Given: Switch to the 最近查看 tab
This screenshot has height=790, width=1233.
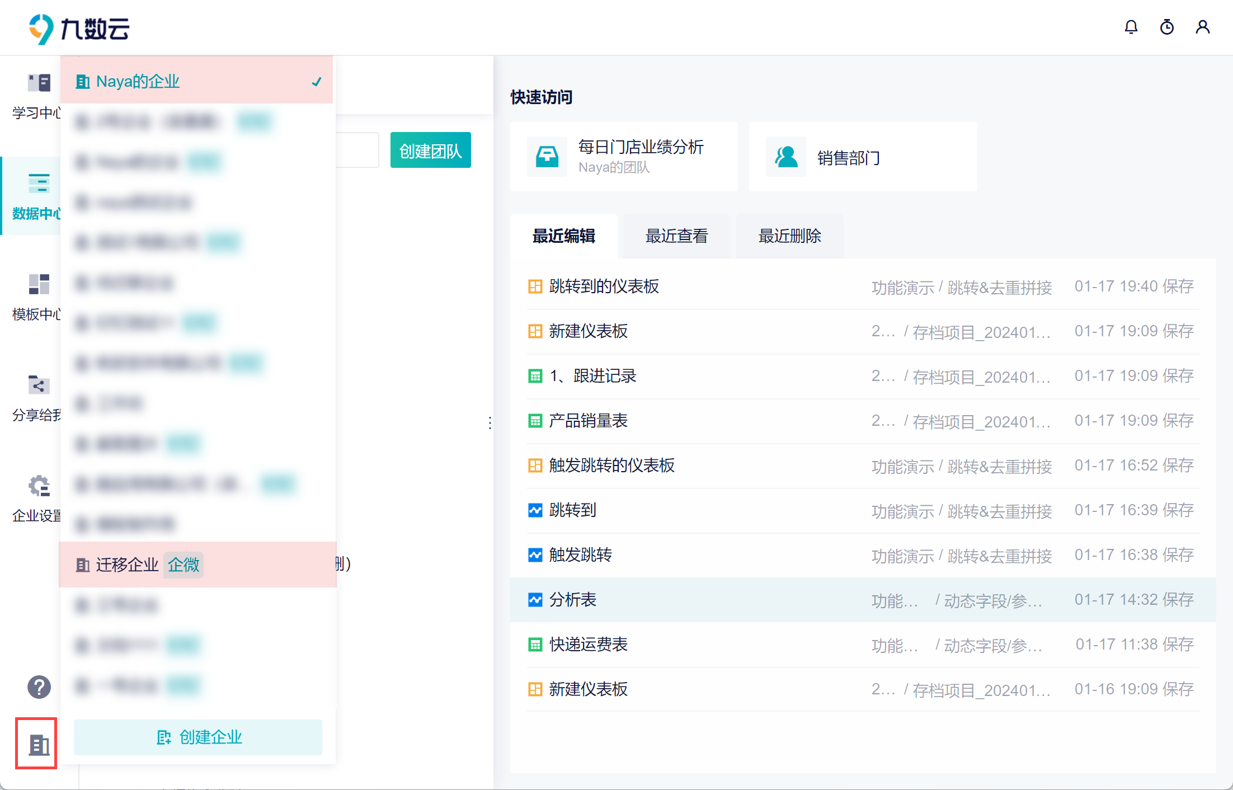Looking at the screenshot, I should [x=676, y=236].
